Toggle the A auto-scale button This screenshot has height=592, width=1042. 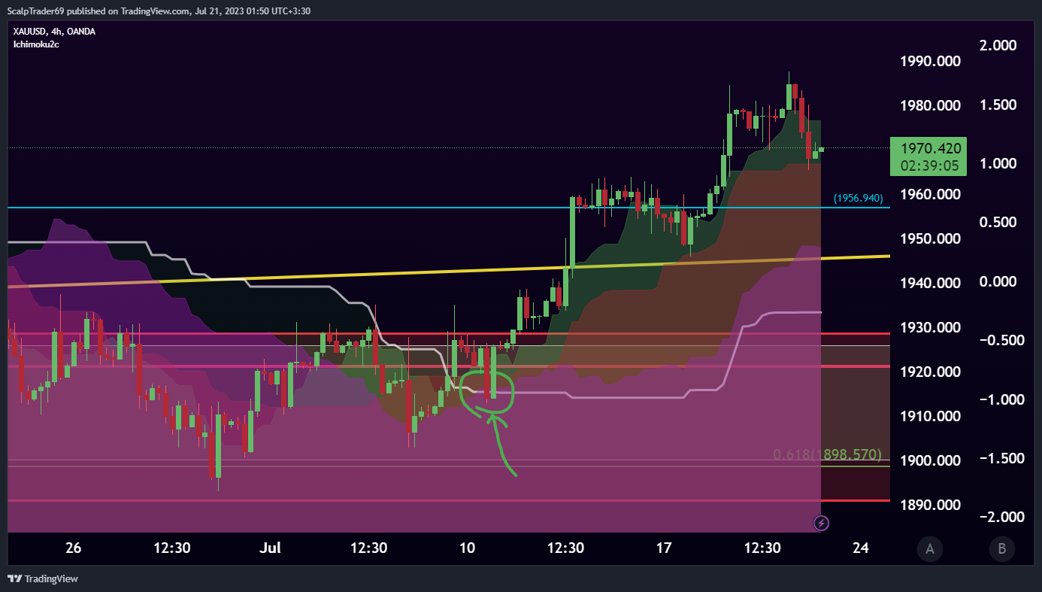930,548
